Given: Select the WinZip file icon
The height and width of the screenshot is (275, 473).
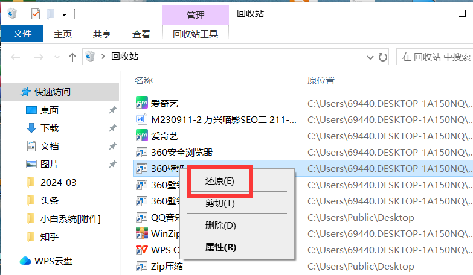Looking at the screenshot, I should 142,233.
